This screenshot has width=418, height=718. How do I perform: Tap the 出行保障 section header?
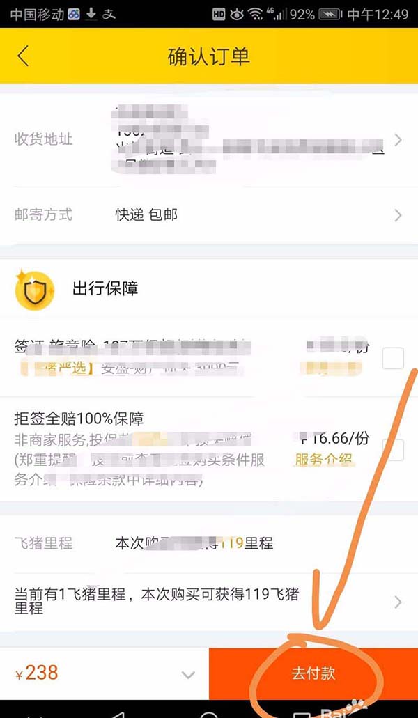pyautogui.click(x=105, y=289)
